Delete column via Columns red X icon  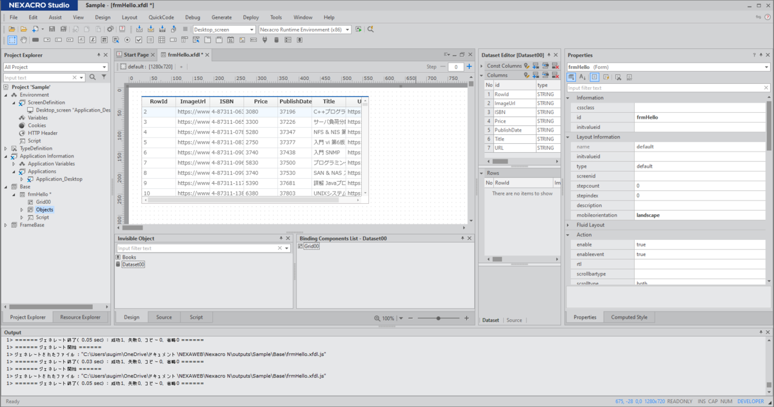tap(555, 75)
